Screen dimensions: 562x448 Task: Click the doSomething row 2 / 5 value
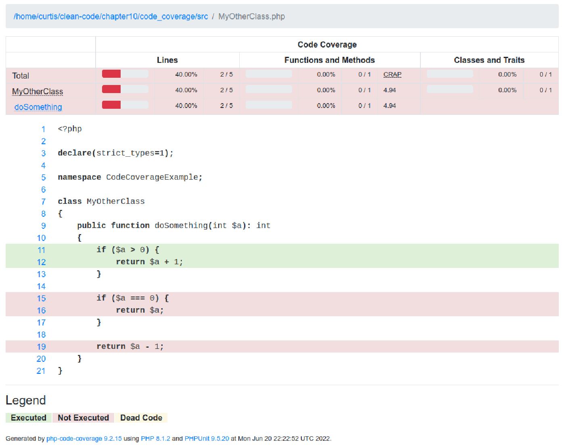pyautogui.click(x=226, y=106)
